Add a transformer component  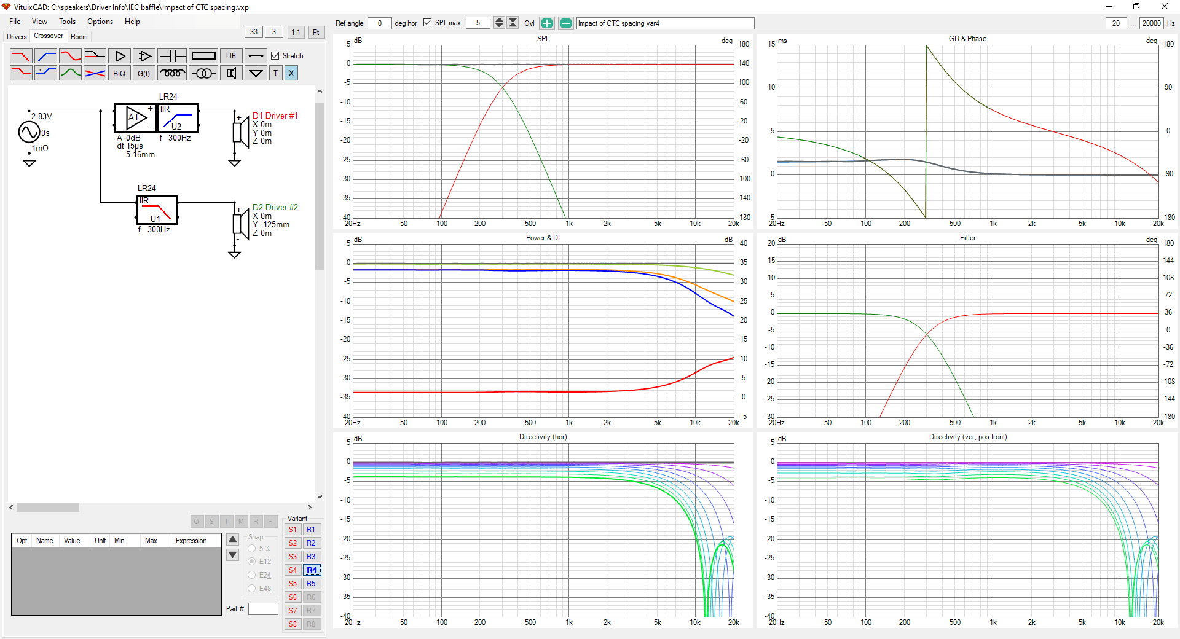click(203, 73)
